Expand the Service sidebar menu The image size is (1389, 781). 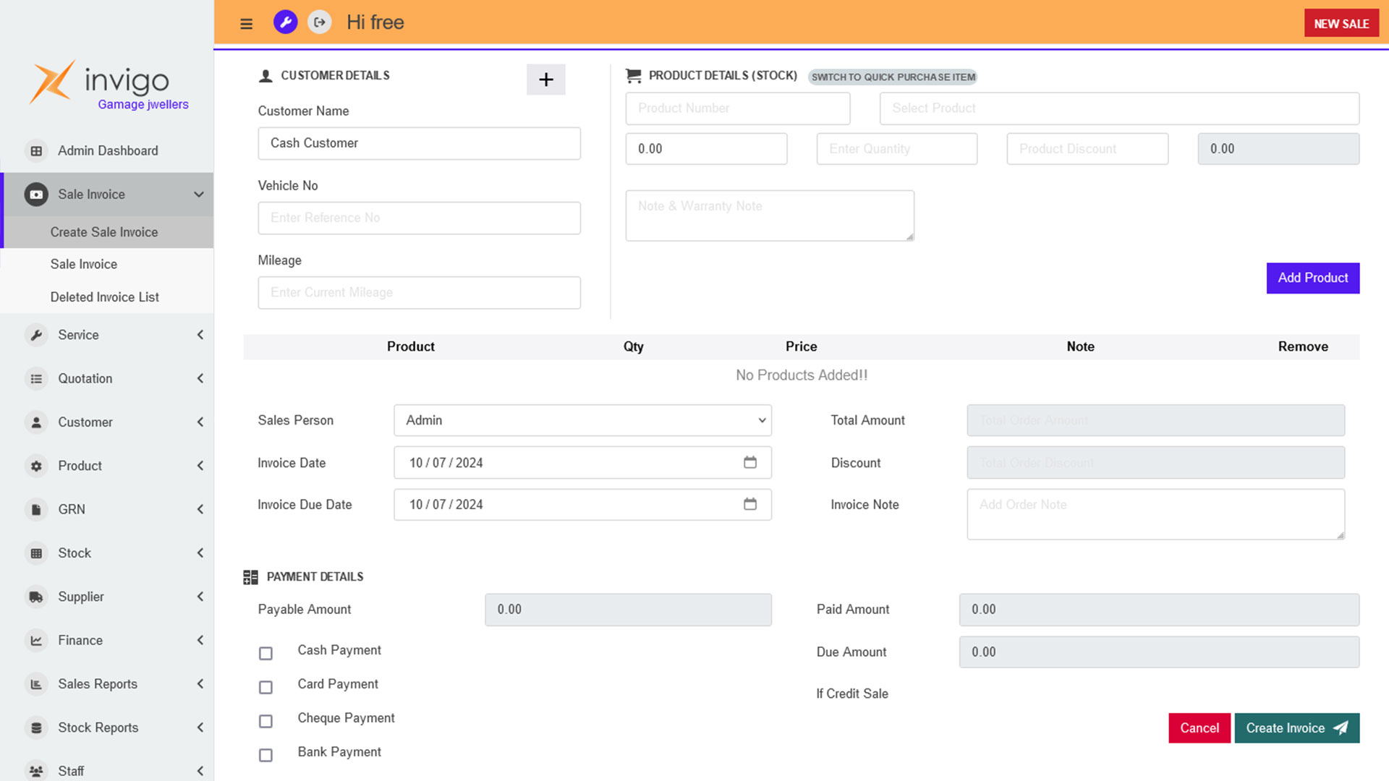coord(107,335)
